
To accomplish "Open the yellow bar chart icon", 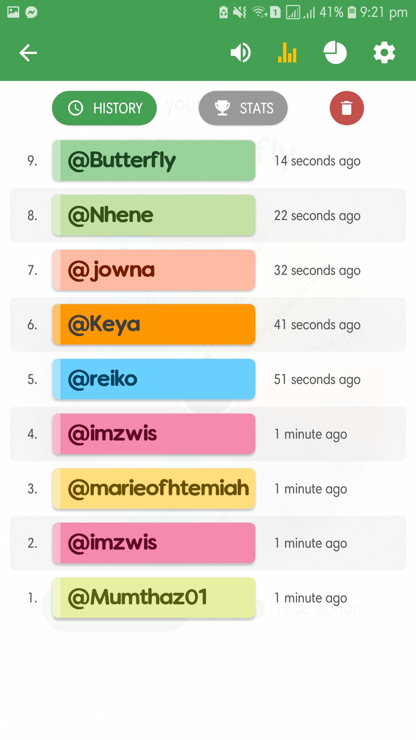I will (287, 53).
